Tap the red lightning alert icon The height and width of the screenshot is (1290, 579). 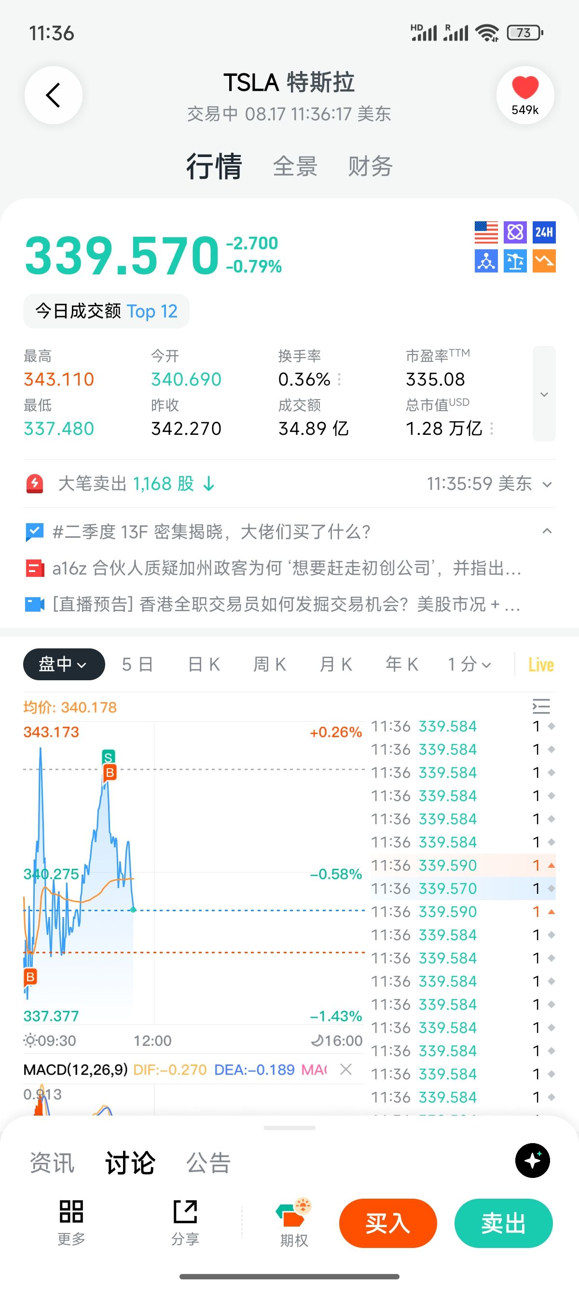35,484
